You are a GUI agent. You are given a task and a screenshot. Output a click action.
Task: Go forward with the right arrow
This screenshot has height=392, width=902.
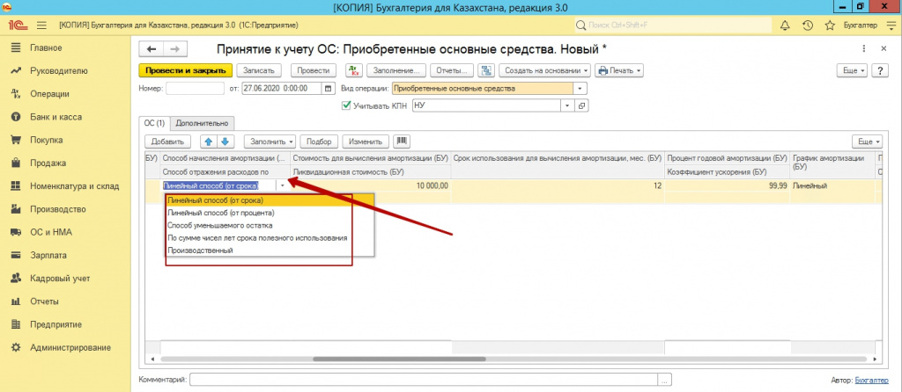coord(175,49)
